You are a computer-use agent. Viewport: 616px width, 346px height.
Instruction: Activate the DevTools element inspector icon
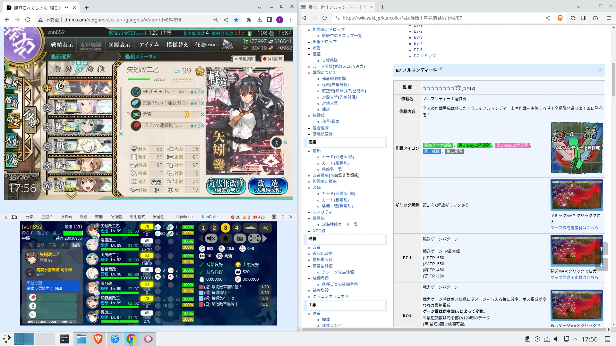coord(5,217)
